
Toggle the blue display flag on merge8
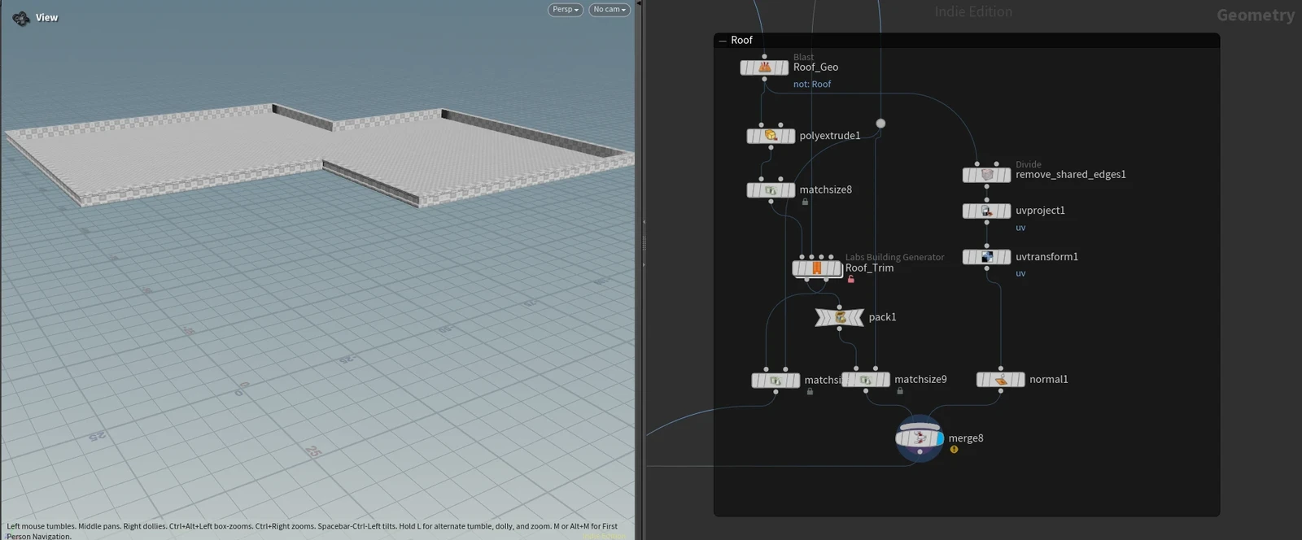point(940,438)
